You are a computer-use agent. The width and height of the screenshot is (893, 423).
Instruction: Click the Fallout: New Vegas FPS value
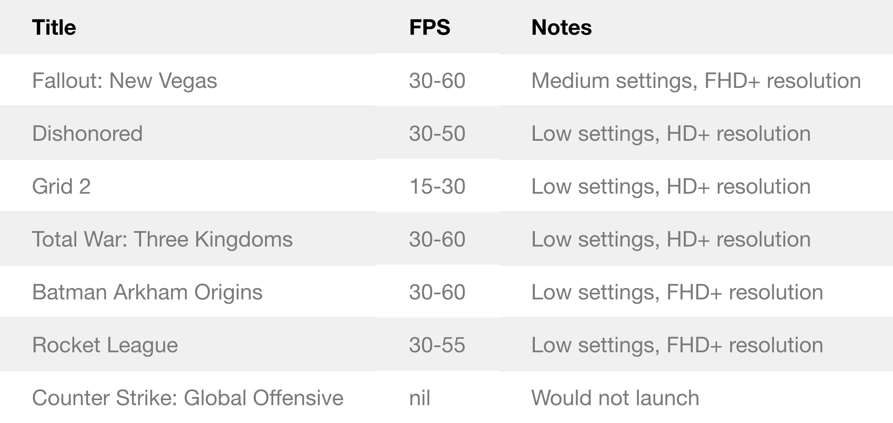point(437,81)
